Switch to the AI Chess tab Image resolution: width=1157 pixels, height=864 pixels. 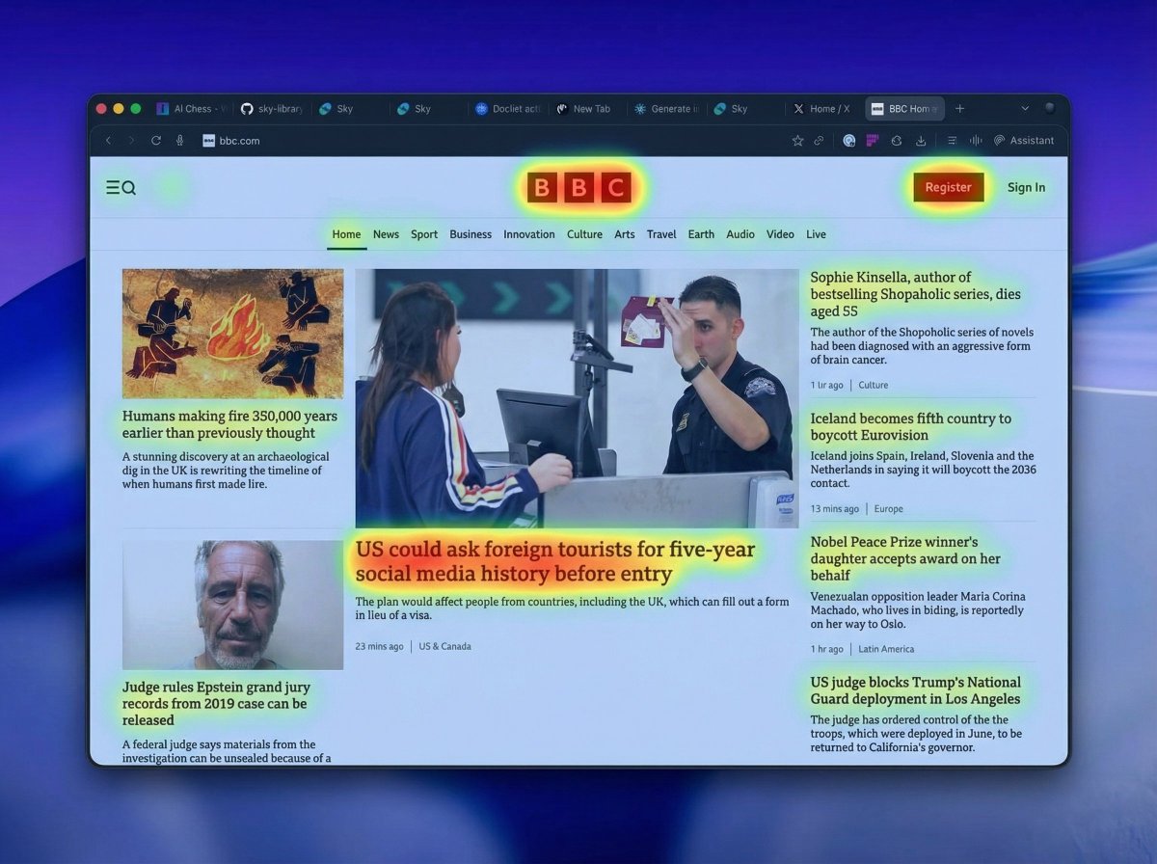[x=191, y=109]
